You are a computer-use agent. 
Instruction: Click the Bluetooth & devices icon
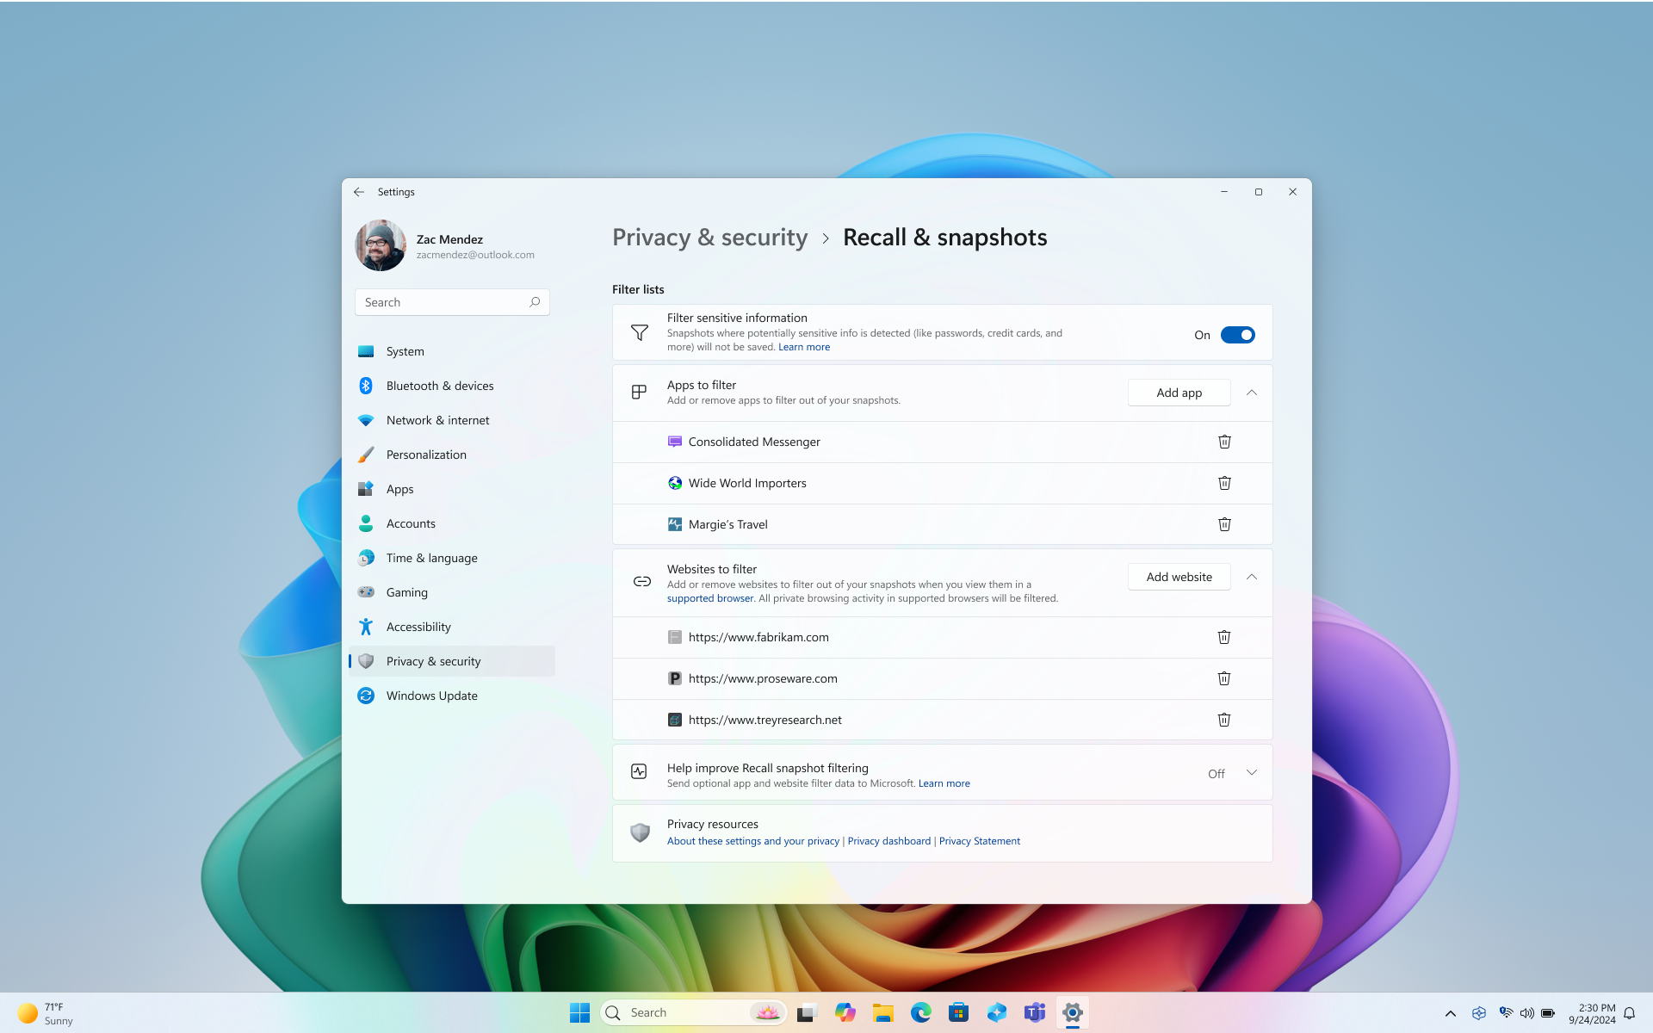point(365,385)
